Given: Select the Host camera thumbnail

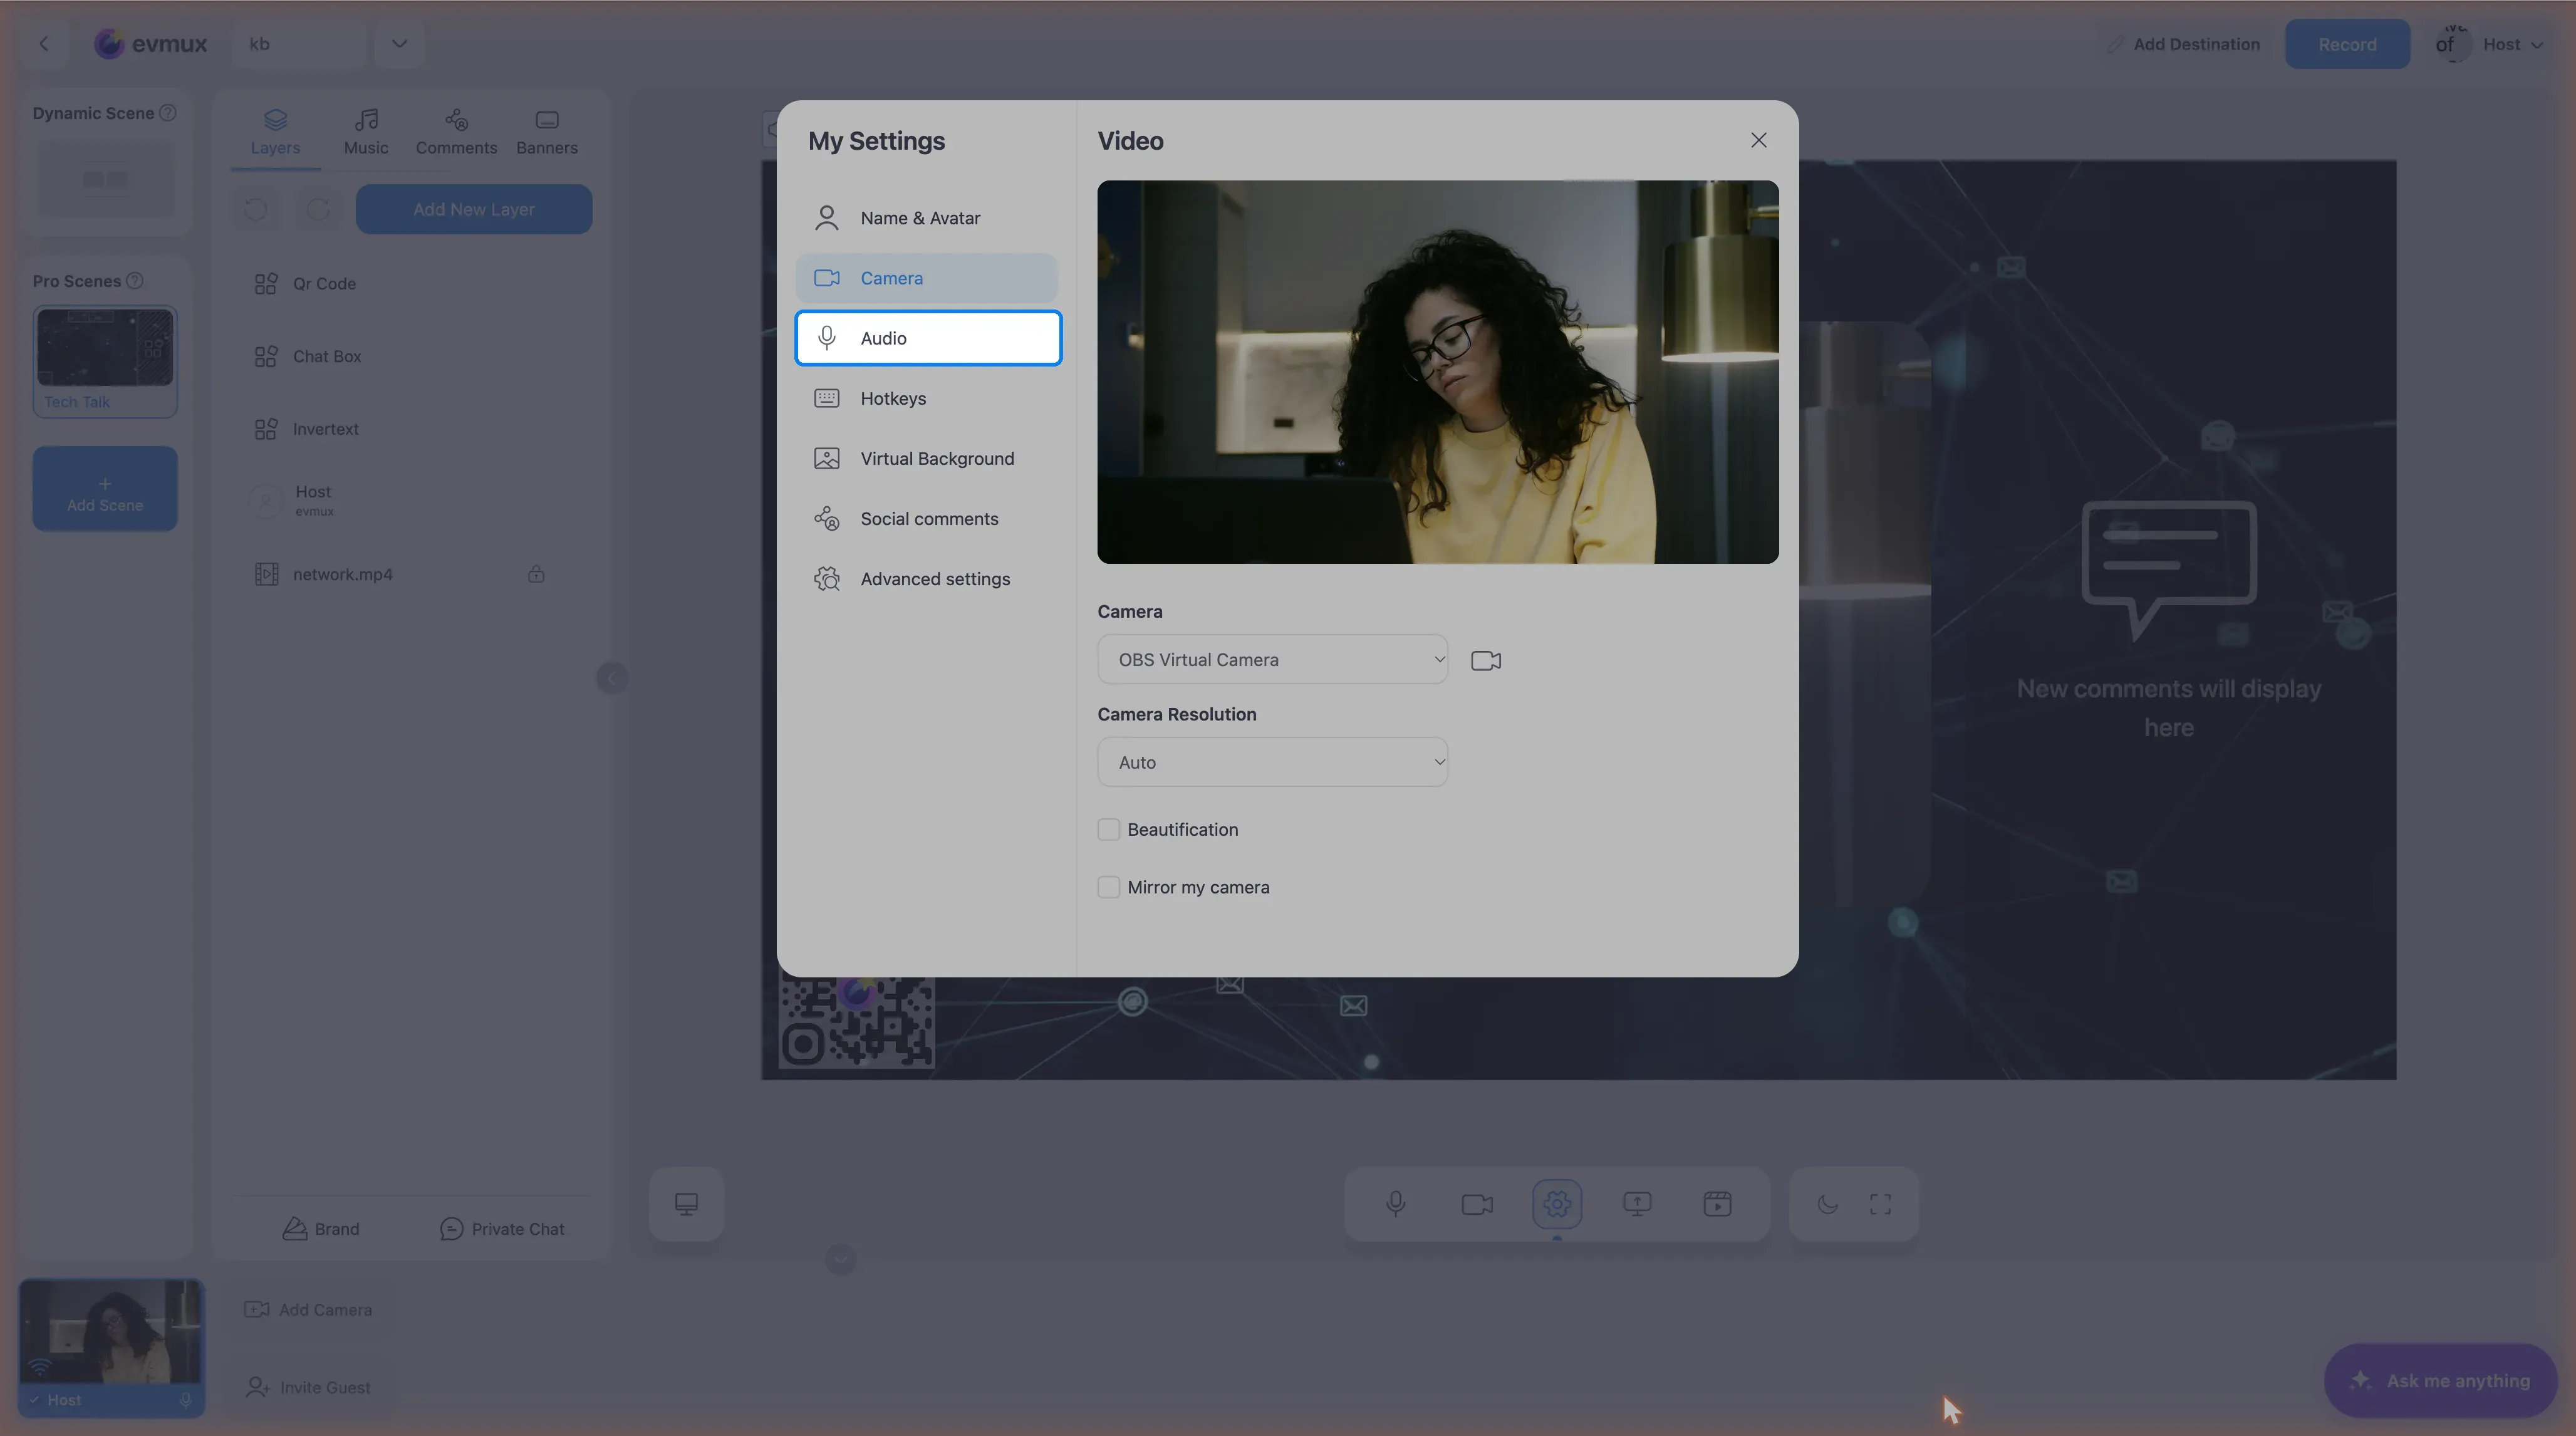Looking at the screenshot, I should pyautogui.click(x=111, y=1347).
